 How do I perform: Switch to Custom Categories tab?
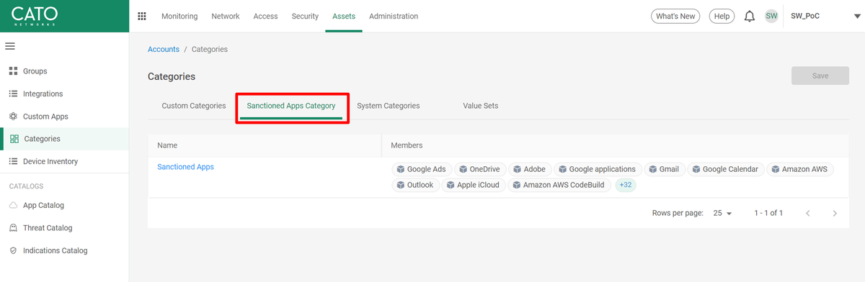194,106
